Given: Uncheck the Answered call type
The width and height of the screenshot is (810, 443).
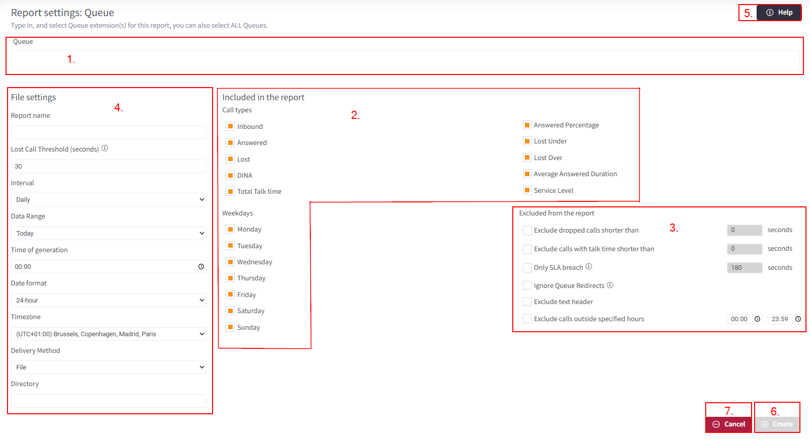Looking at the screenshot, I should [x=230, y=142].
